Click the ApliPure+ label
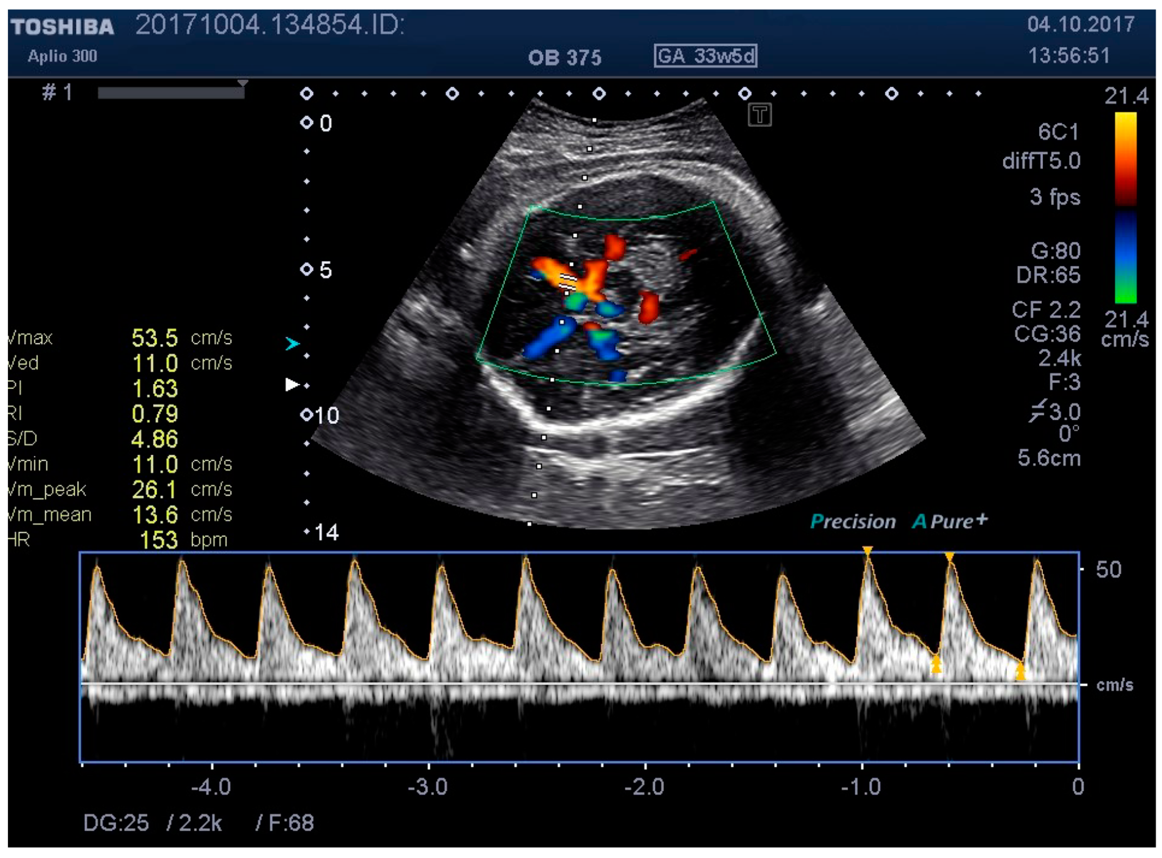The height and width of the screenshot is (858, 1162). pyautogui.click(x=949, y=521)
